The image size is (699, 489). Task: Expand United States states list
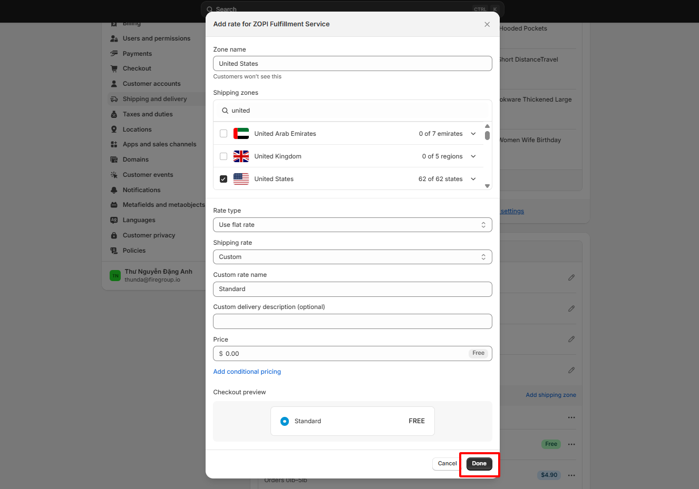473,179
